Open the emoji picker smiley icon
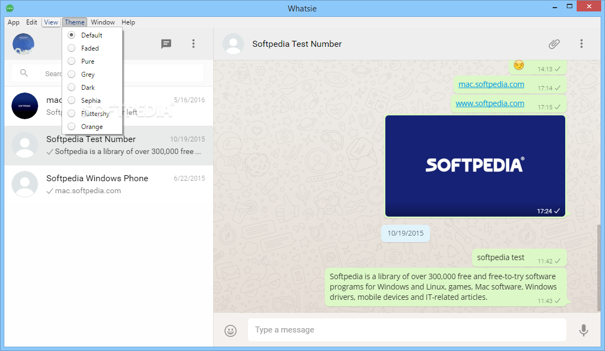The image size is (605, 351). click(x=231, y=330)
